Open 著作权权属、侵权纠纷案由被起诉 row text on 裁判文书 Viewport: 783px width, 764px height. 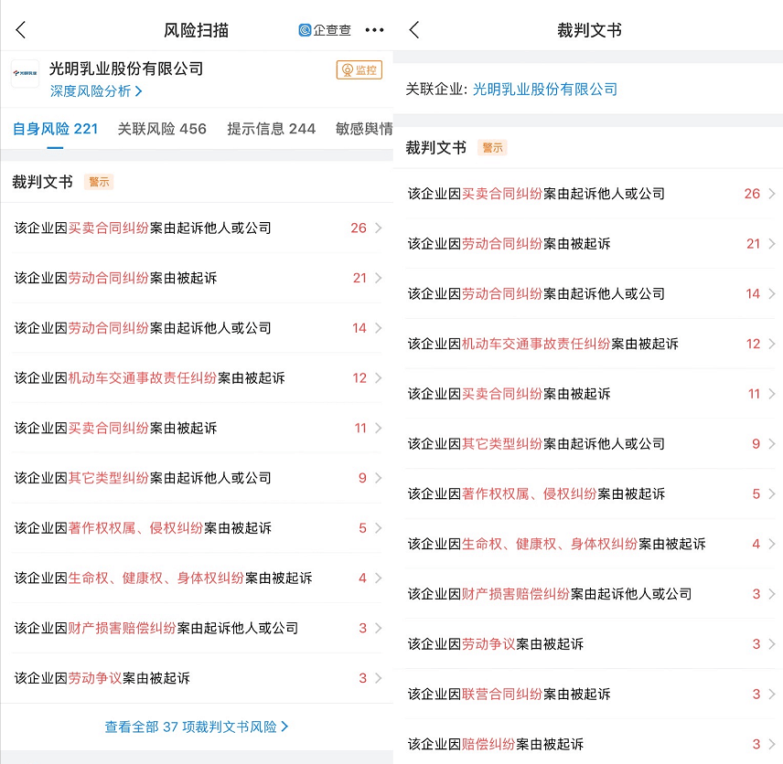coord(536,493)
